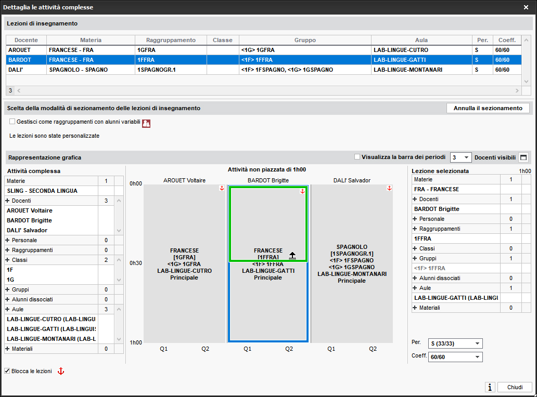Expand Raggruppamenti in Attività complessa panel

pos(7,250)
